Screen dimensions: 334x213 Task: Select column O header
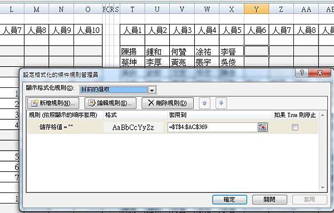click(x=88, y=9)
